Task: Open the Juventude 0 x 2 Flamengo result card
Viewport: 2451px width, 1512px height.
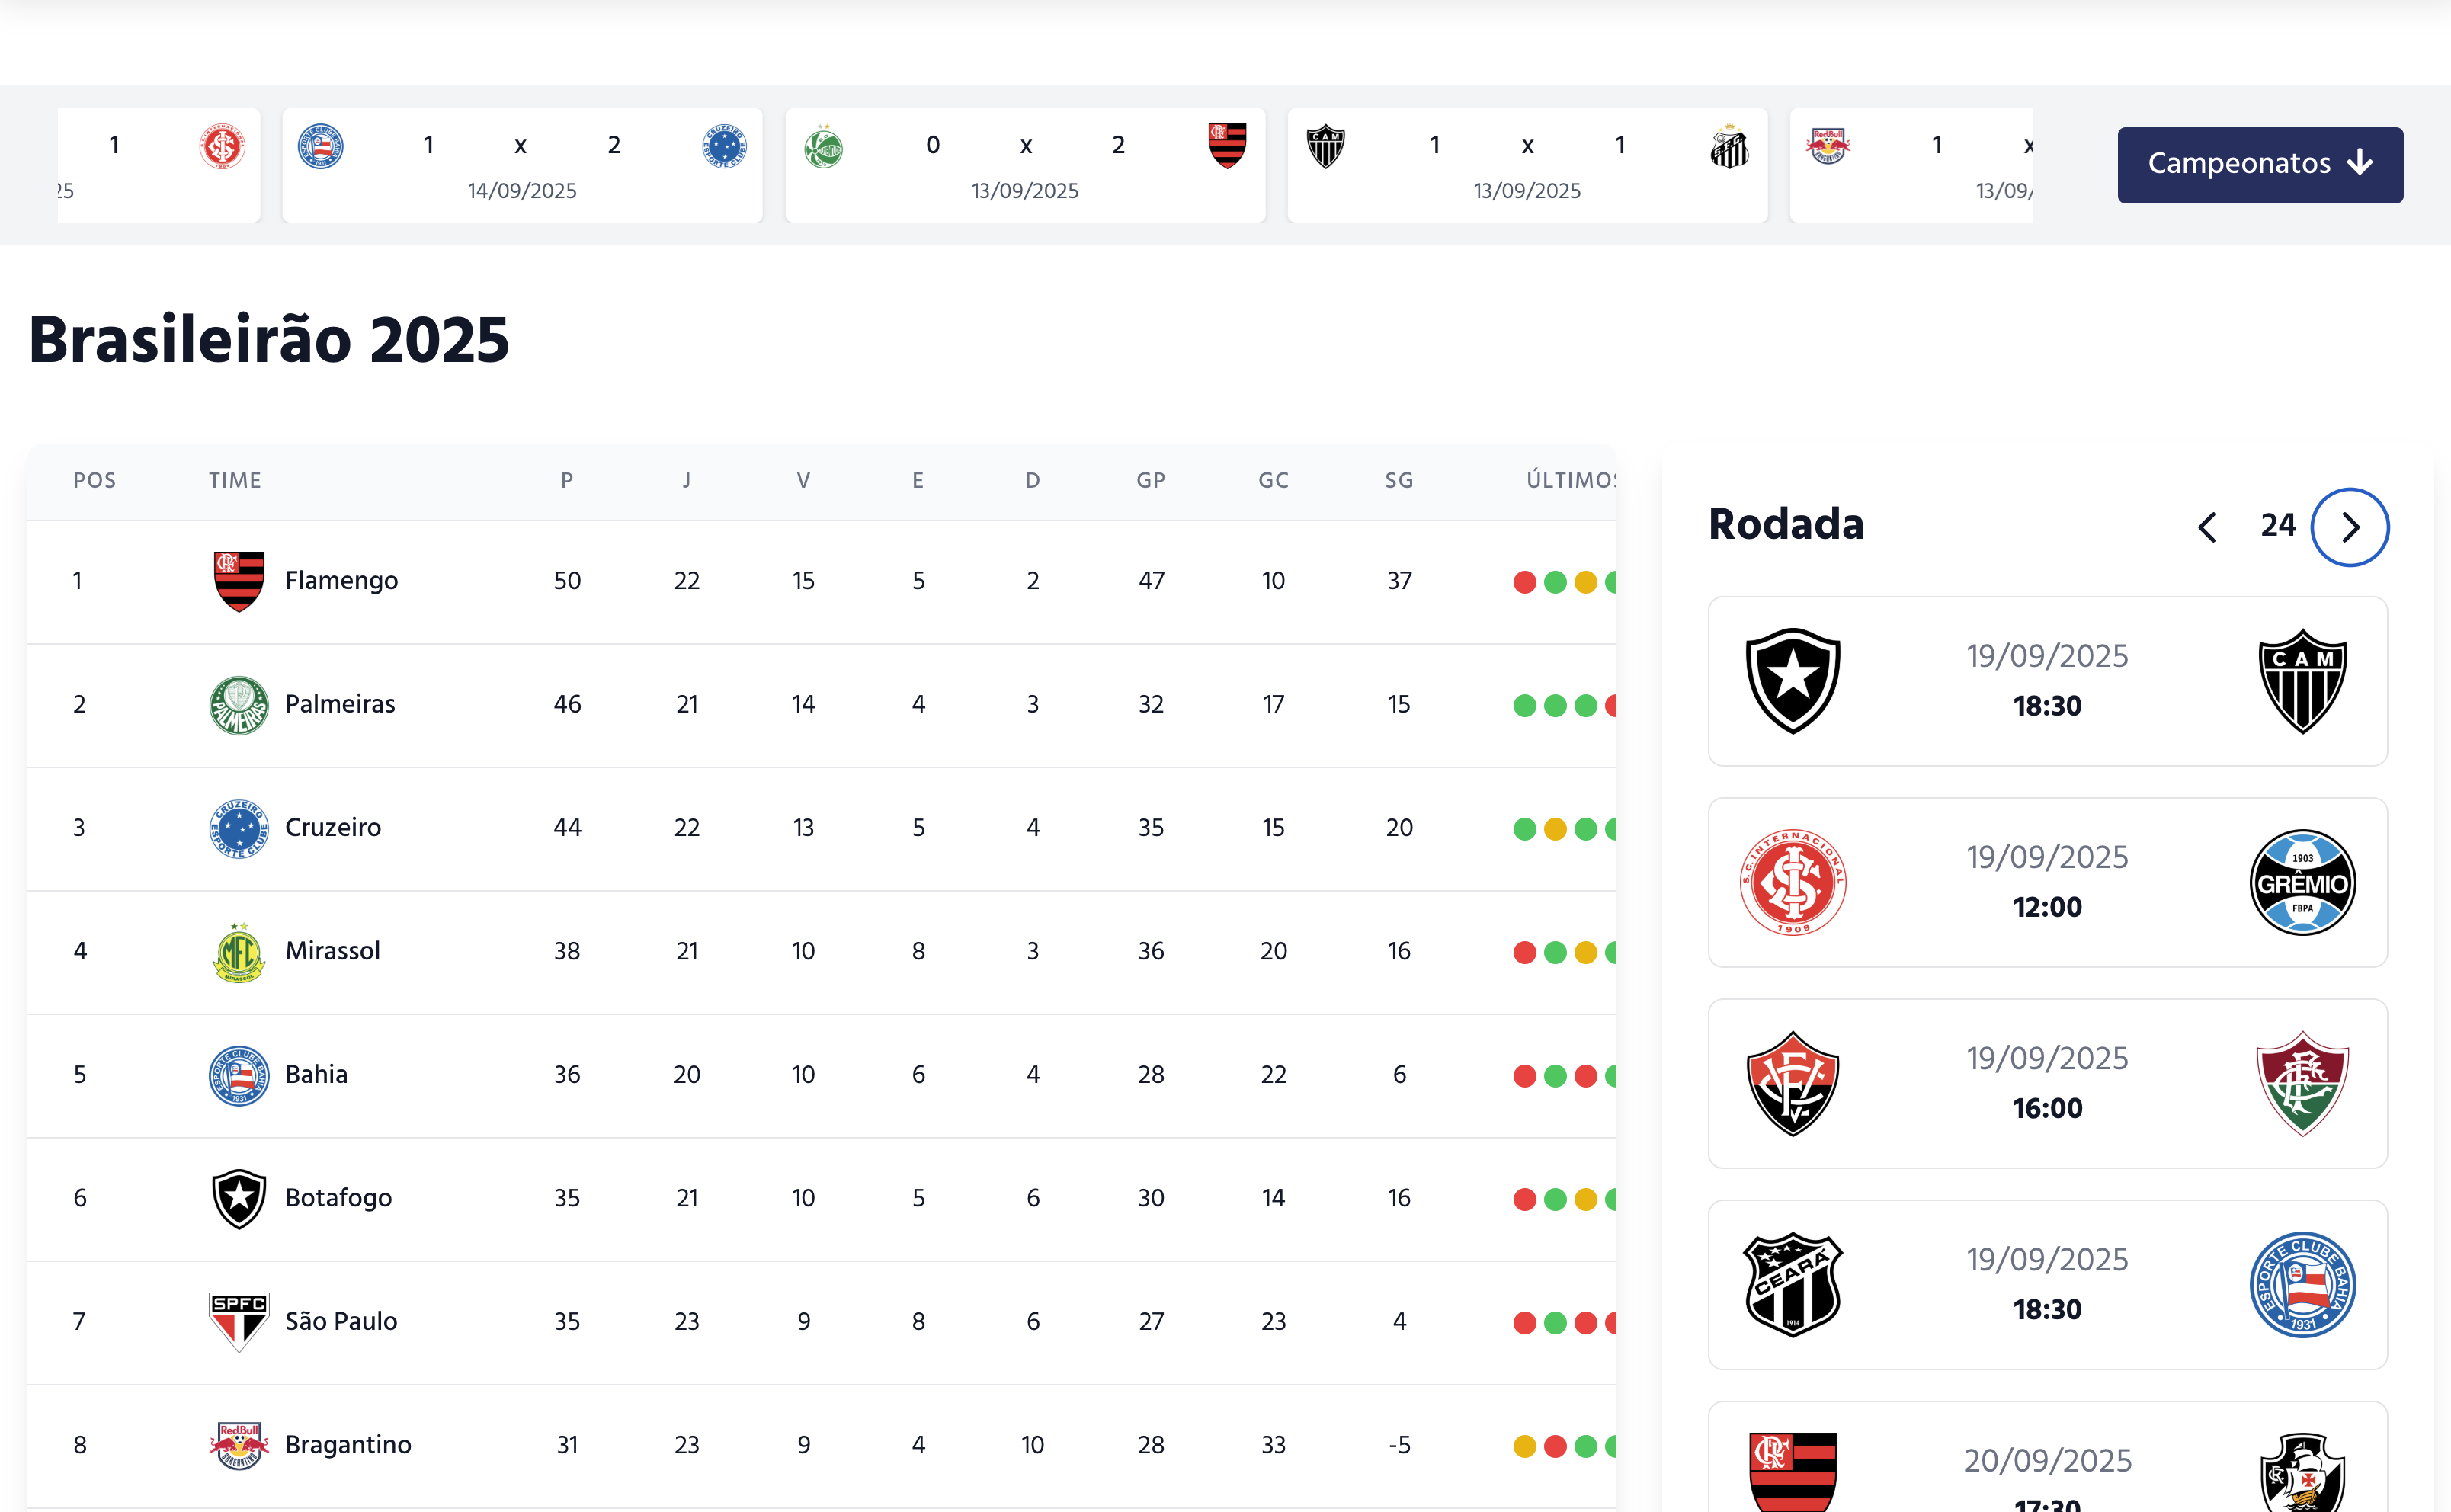Action: tap(1025, 165)
